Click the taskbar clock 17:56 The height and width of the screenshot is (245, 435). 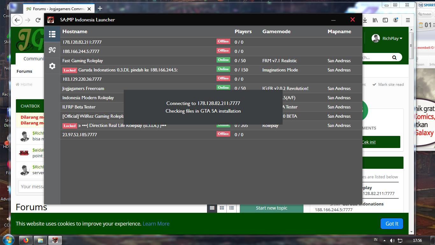[x=417, y=240]
